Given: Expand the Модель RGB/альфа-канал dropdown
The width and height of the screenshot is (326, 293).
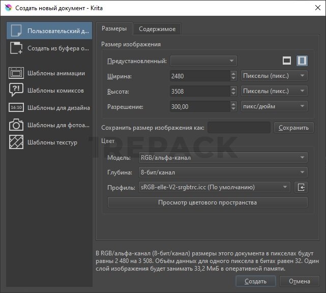Looking at the screenshot, I should [x=223, y=158].
